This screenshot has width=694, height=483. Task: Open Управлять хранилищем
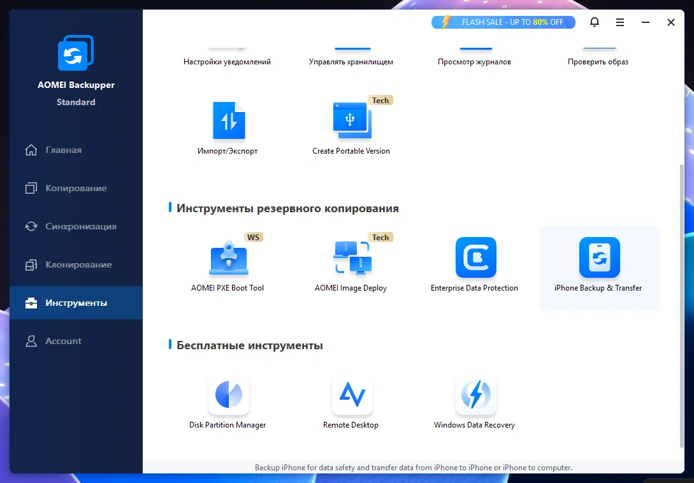pyautogui.click(x=351, y=62)
